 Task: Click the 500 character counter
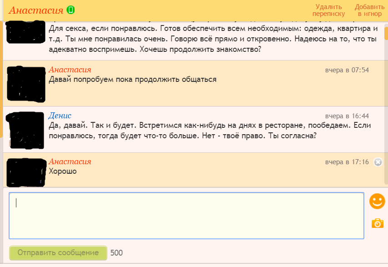[116, 253]
